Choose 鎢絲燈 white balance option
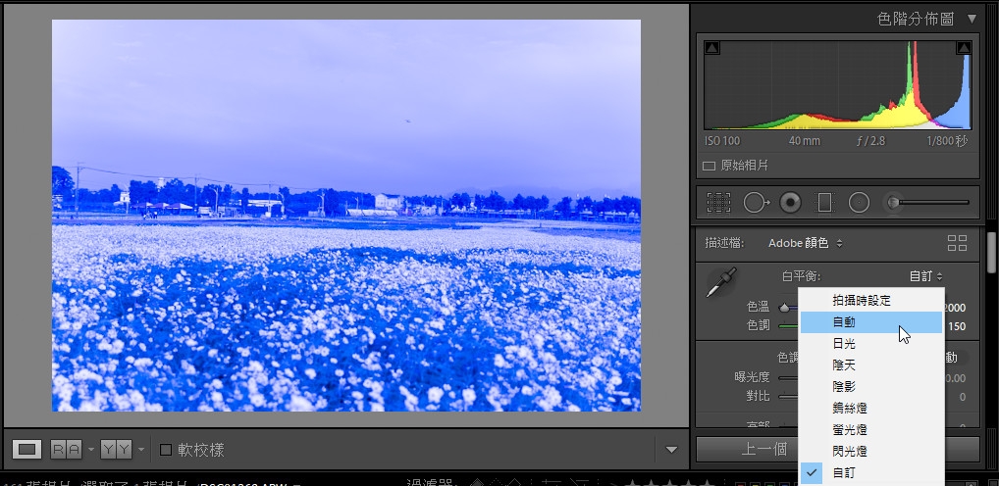Image resolution: width=999 pixels, height=486 pixels. [x=871, y=408]
